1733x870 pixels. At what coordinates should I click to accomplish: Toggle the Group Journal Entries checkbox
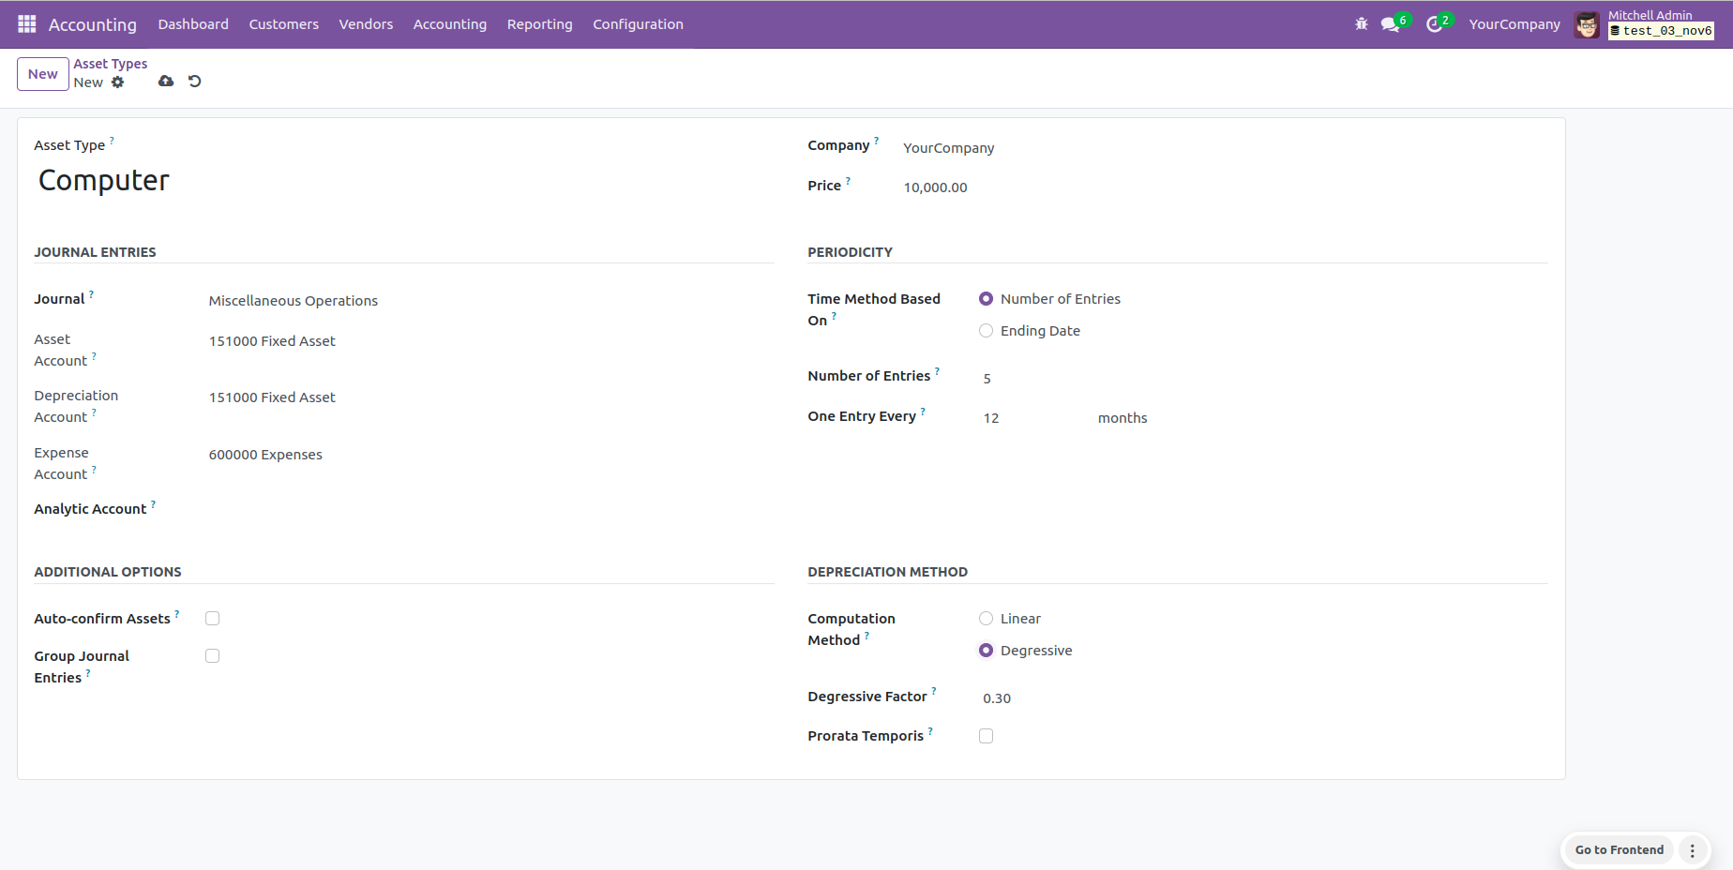point(213,656)
